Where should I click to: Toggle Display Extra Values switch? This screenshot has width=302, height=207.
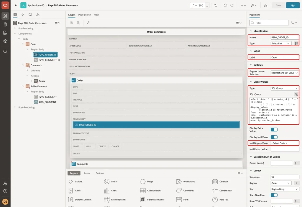click(x=274, y=130)
